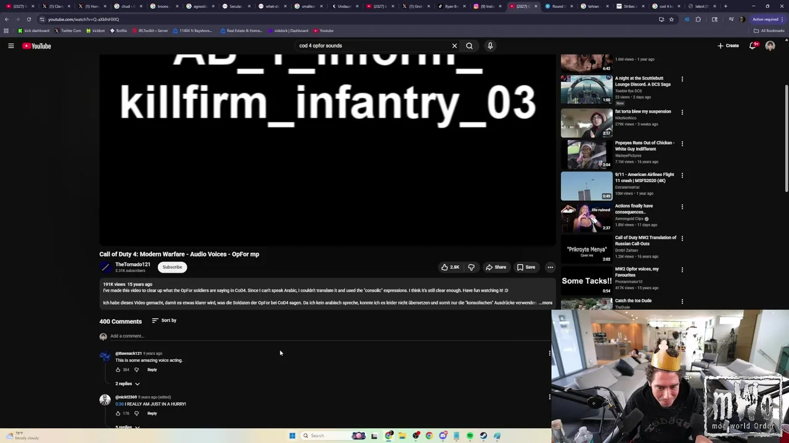Open options menu for @nickt2369 comment

pos(549,397)
